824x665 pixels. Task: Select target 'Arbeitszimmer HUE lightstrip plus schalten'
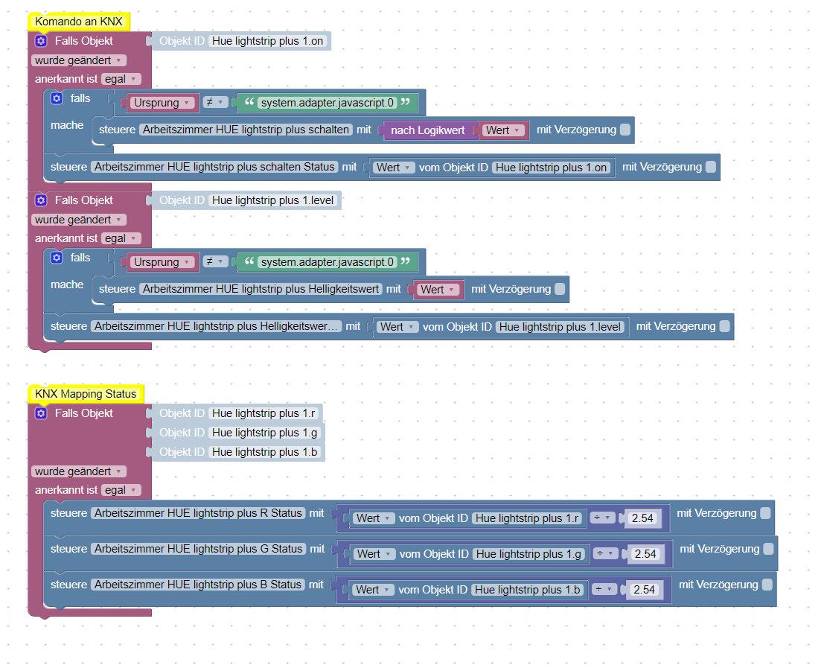(x=246, y=130)
